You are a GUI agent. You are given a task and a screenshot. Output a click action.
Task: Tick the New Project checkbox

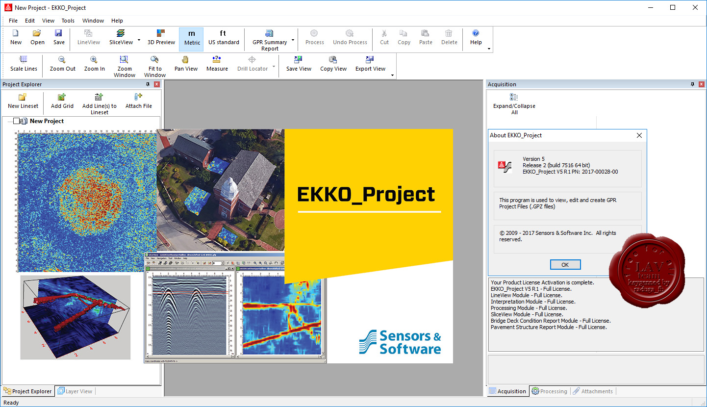16,121
